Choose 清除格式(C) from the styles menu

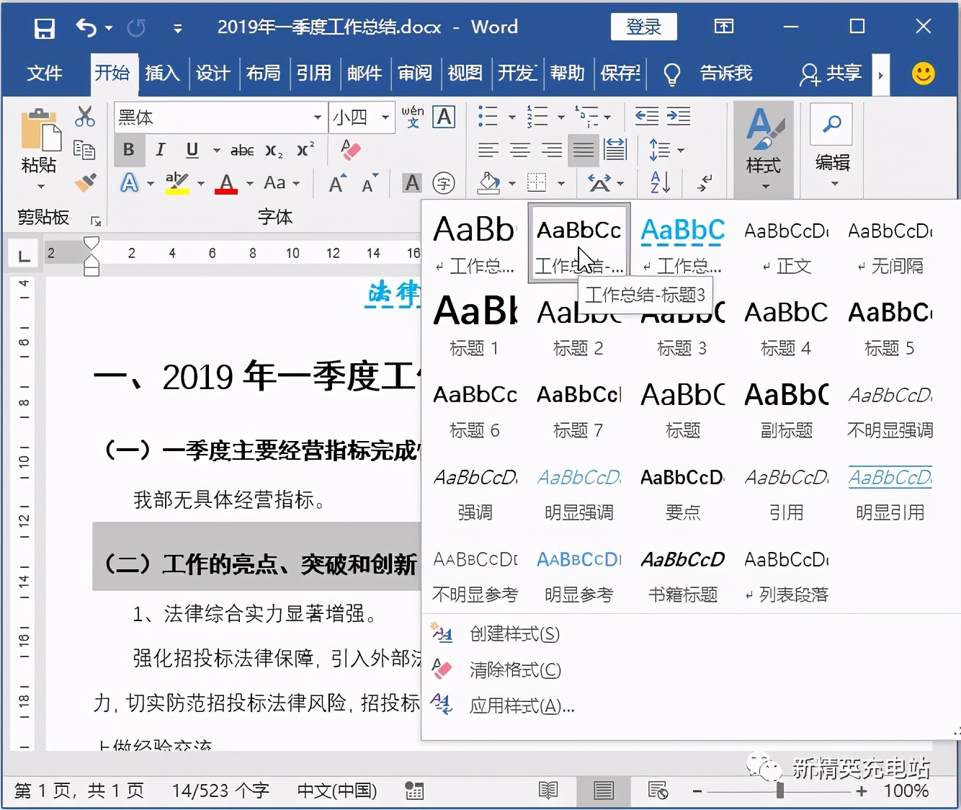515,670
